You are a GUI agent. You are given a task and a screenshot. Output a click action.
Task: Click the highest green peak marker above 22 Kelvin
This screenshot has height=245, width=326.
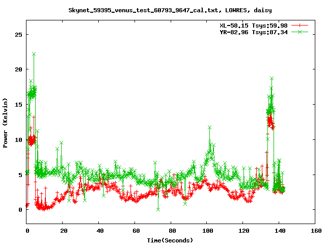click(34, 54)
